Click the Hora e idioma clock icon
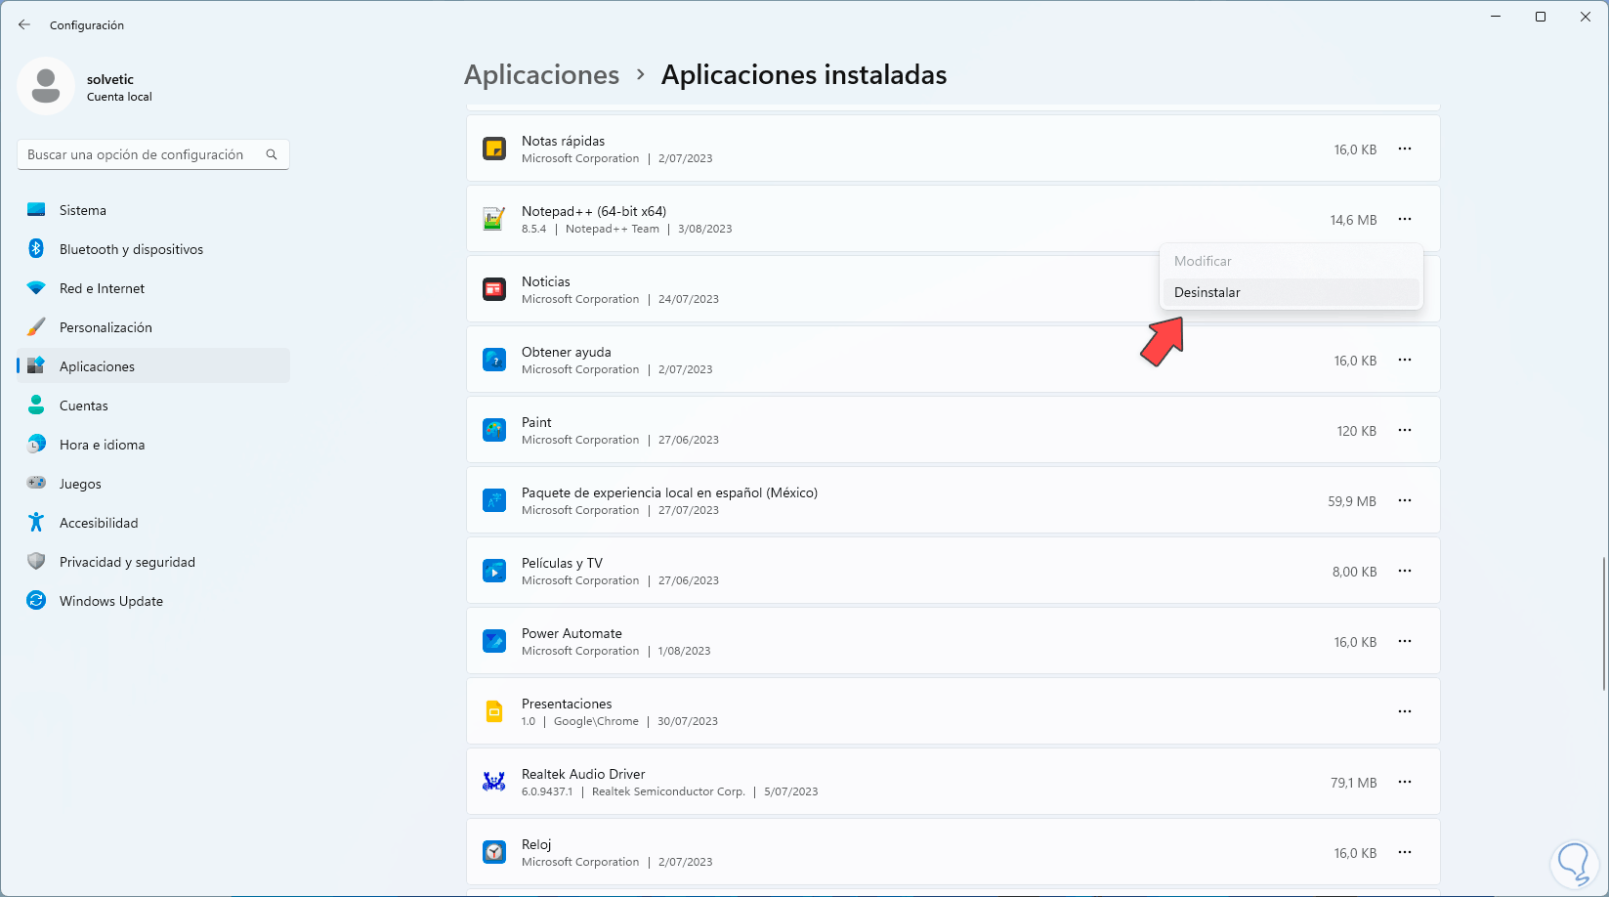1609x897 pixels. tap(36, 445)
